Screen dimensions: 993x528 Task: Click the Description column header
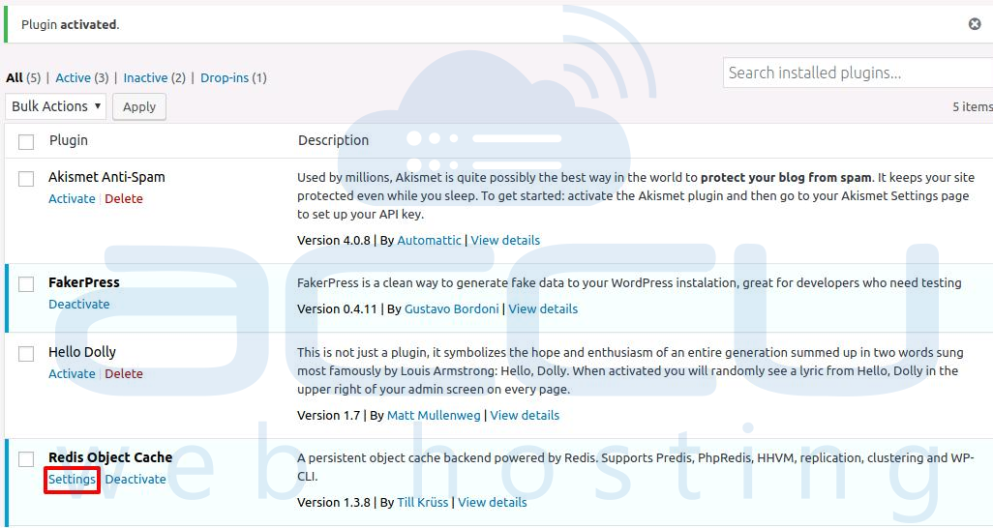tap(333, 140)
